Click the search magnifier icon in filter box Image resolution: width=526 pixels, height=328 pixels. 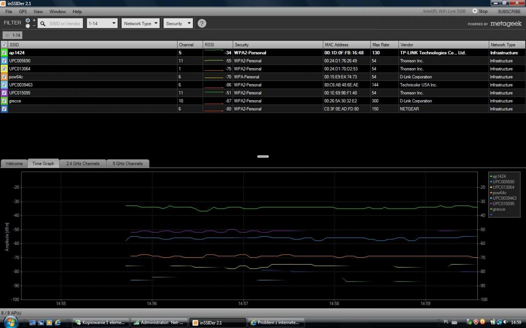coord(43,24)
